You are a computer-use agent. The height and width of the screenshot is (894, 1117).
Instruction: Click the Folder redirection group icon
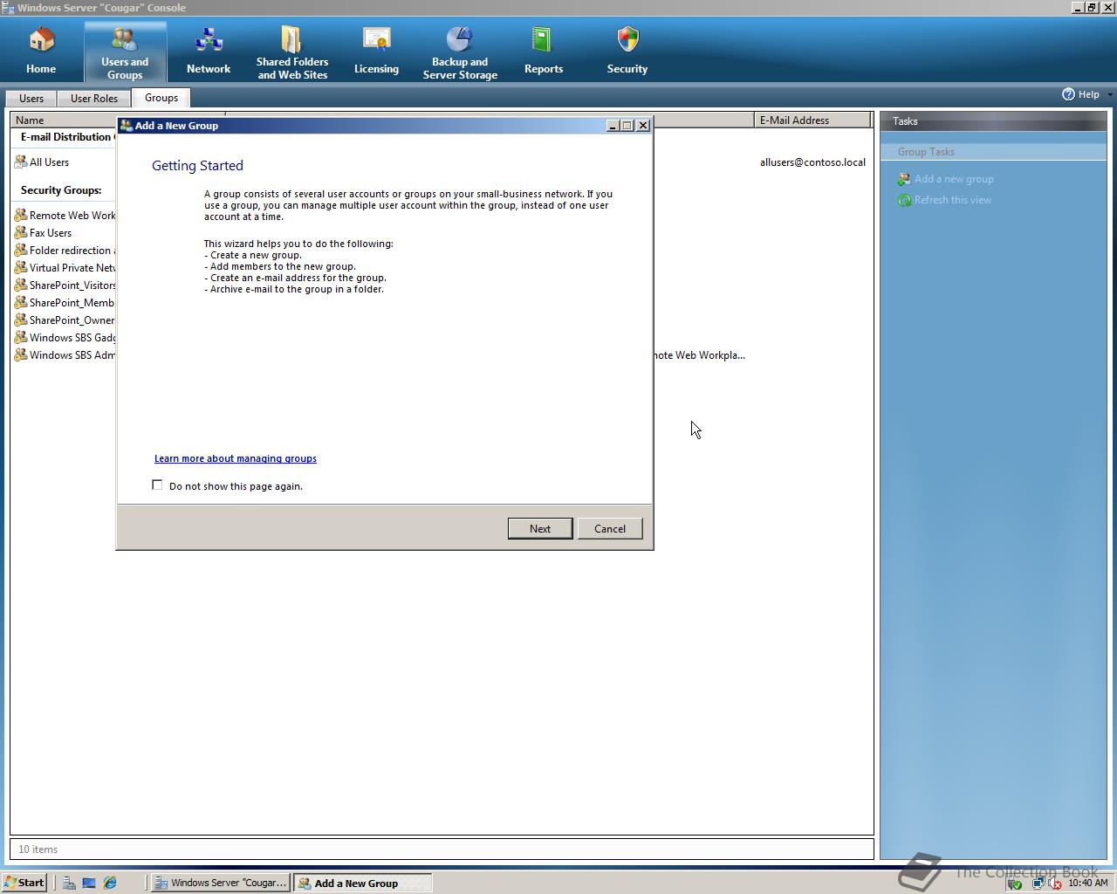point(21,251)
